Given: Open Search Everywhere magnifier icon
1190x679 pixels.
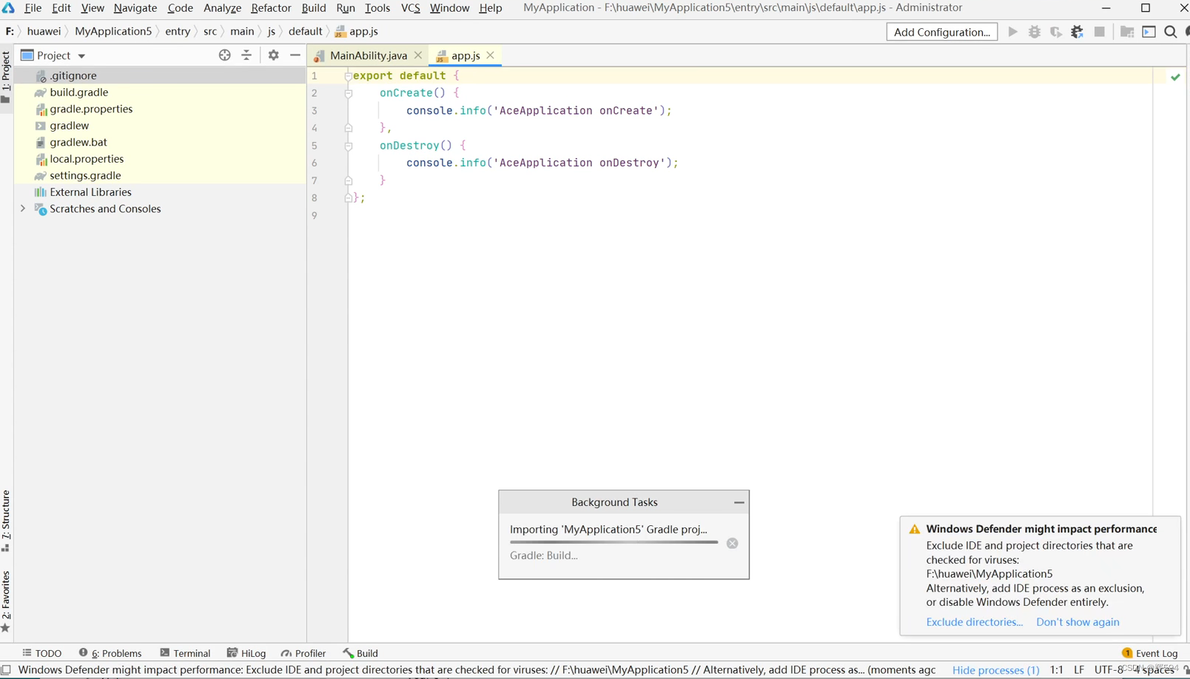Looking at the screenshot, I should coord(1171,32).
